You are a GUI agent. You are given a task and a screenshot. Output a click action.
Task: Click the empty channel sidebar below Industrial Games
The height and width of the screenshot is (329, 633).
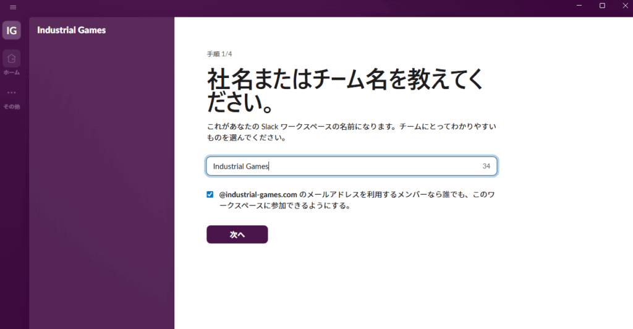[101, 186]
